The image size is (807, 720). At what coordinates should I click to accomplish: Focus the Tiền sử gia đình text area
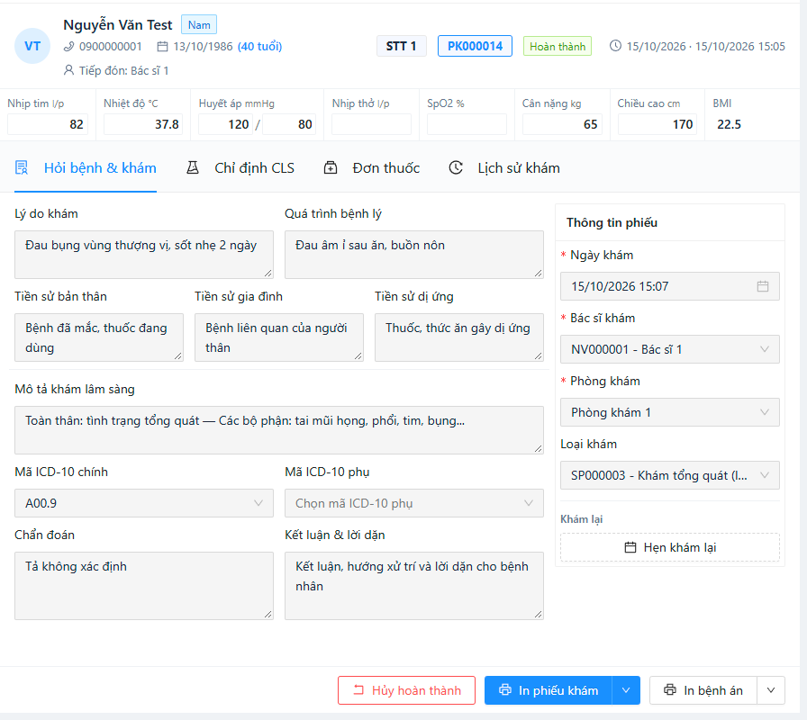click(279, 337)
